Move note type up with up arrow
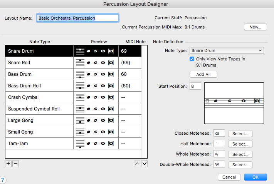The image size is (274, 184). (x=137, y=164)
